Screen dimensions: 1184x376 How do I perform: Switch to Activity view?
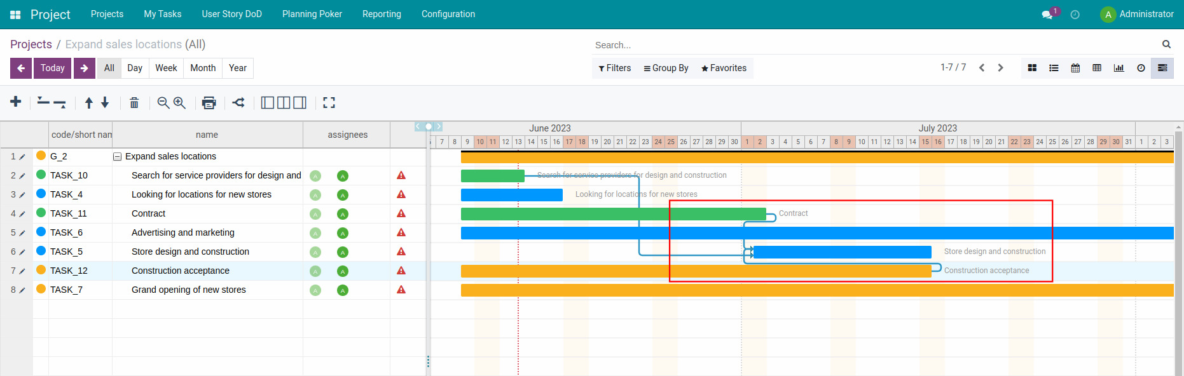1141,68
